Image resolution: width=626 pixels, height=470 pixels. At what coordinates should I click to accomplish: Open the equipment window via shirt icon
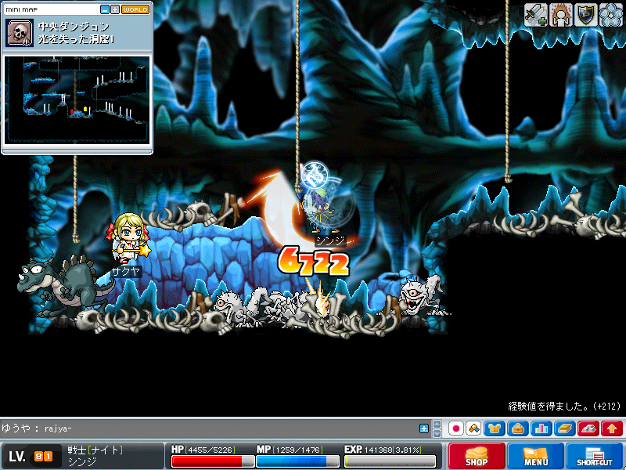[495, 428]
